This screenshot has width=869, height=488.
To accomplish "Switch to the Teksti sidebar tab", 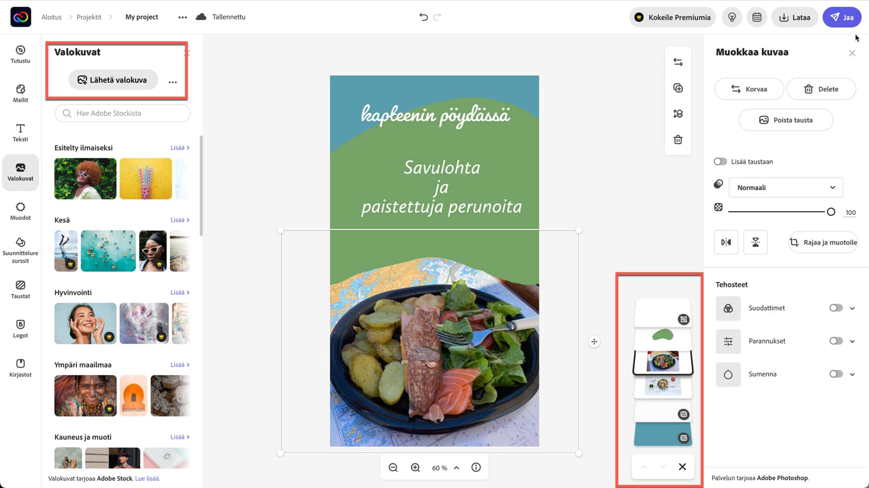I will pos(20,132).
